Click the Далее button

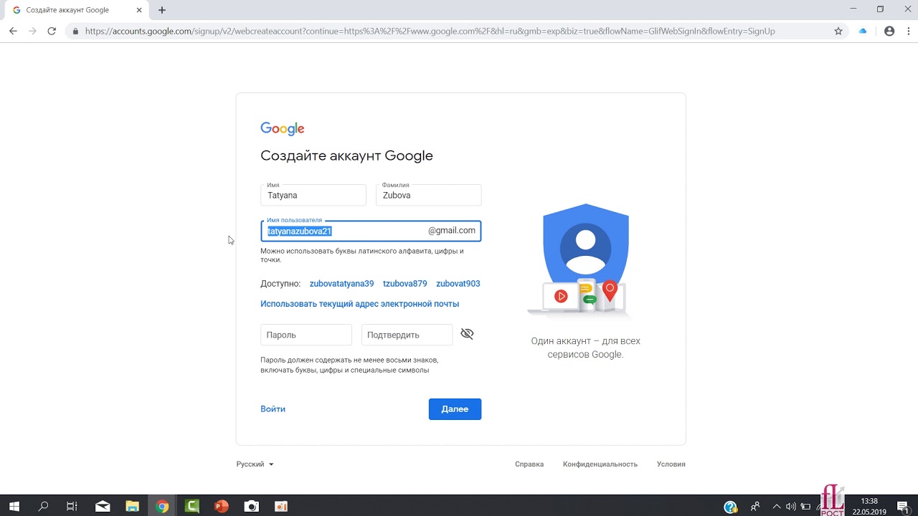(455, 409)
